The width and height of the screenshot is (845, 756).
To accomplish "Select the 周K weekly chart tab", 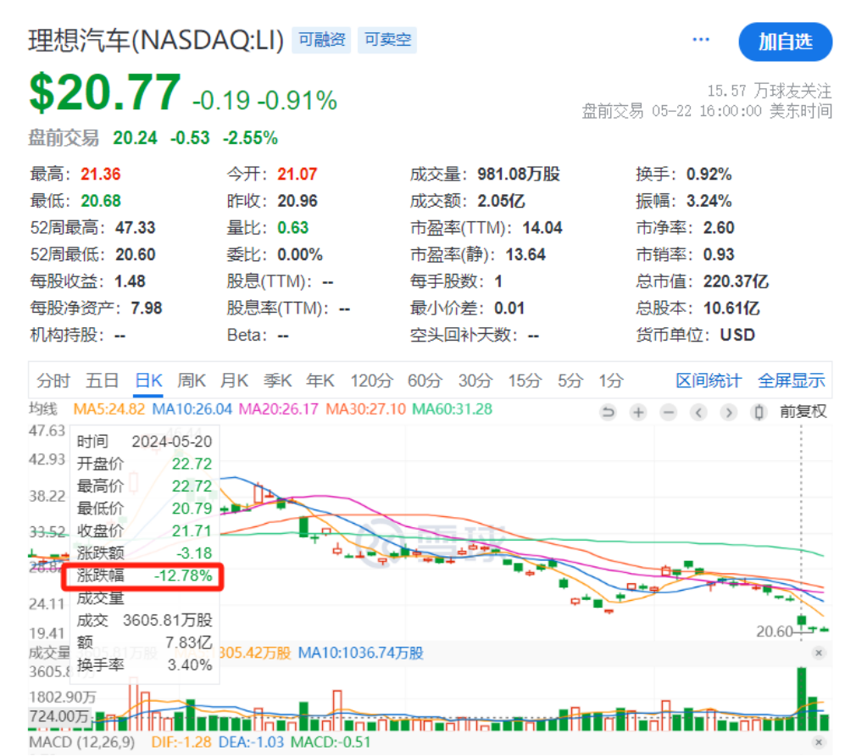I will (192, 381).
